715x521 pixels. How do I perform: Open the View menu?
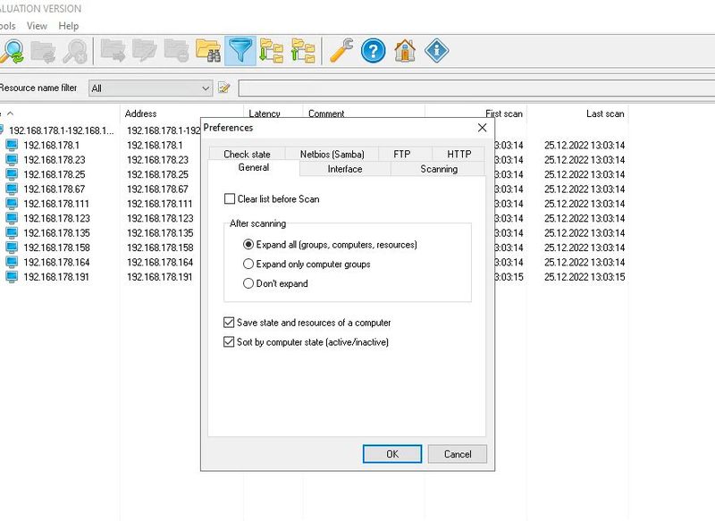[x=36, y=26]
